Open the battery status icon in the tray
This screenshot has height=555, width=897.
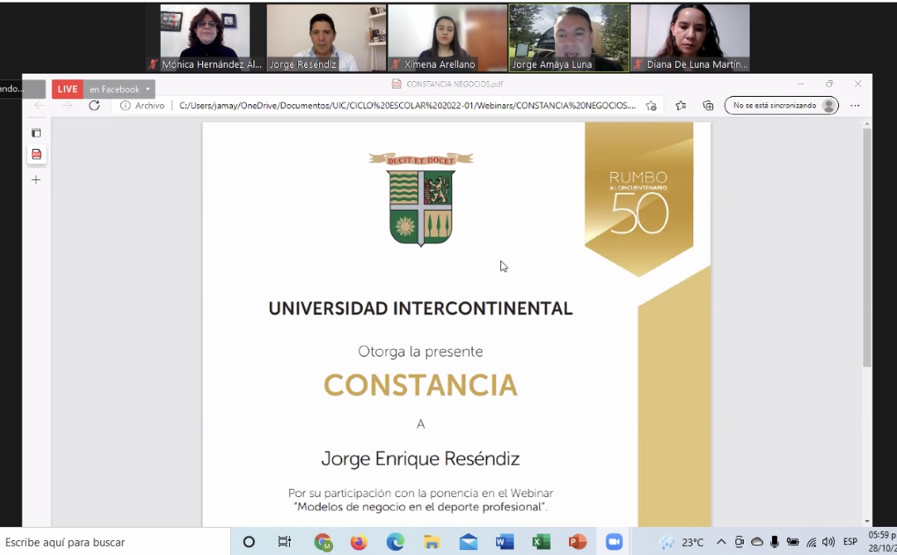click(x=793, y=542)
